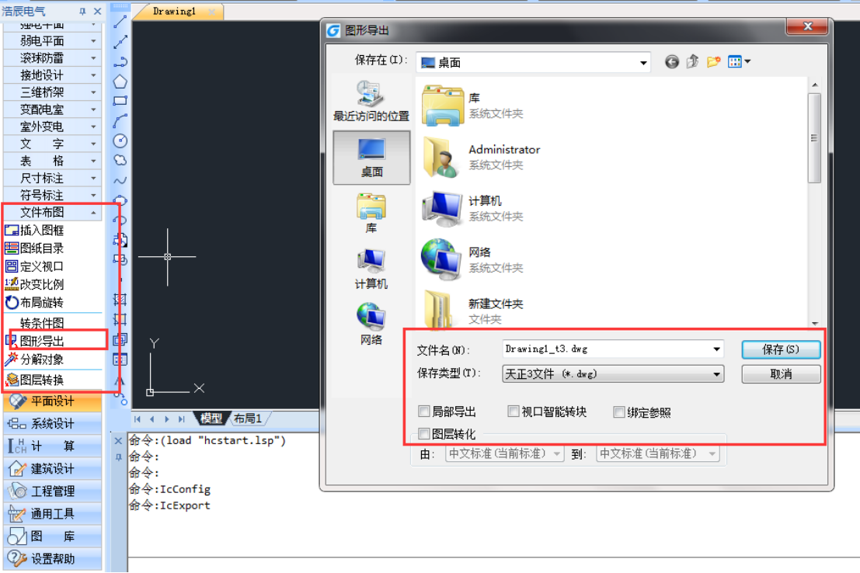Click the create new folder icon
Image resolution: width=860 pixels, height=573 pixels.
[x=713, y=62]
